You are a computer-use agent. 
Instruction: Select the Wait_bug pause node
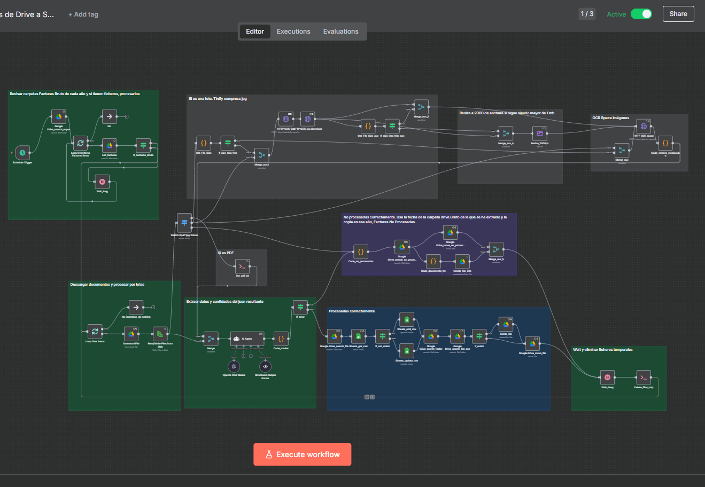pos(102,182)
